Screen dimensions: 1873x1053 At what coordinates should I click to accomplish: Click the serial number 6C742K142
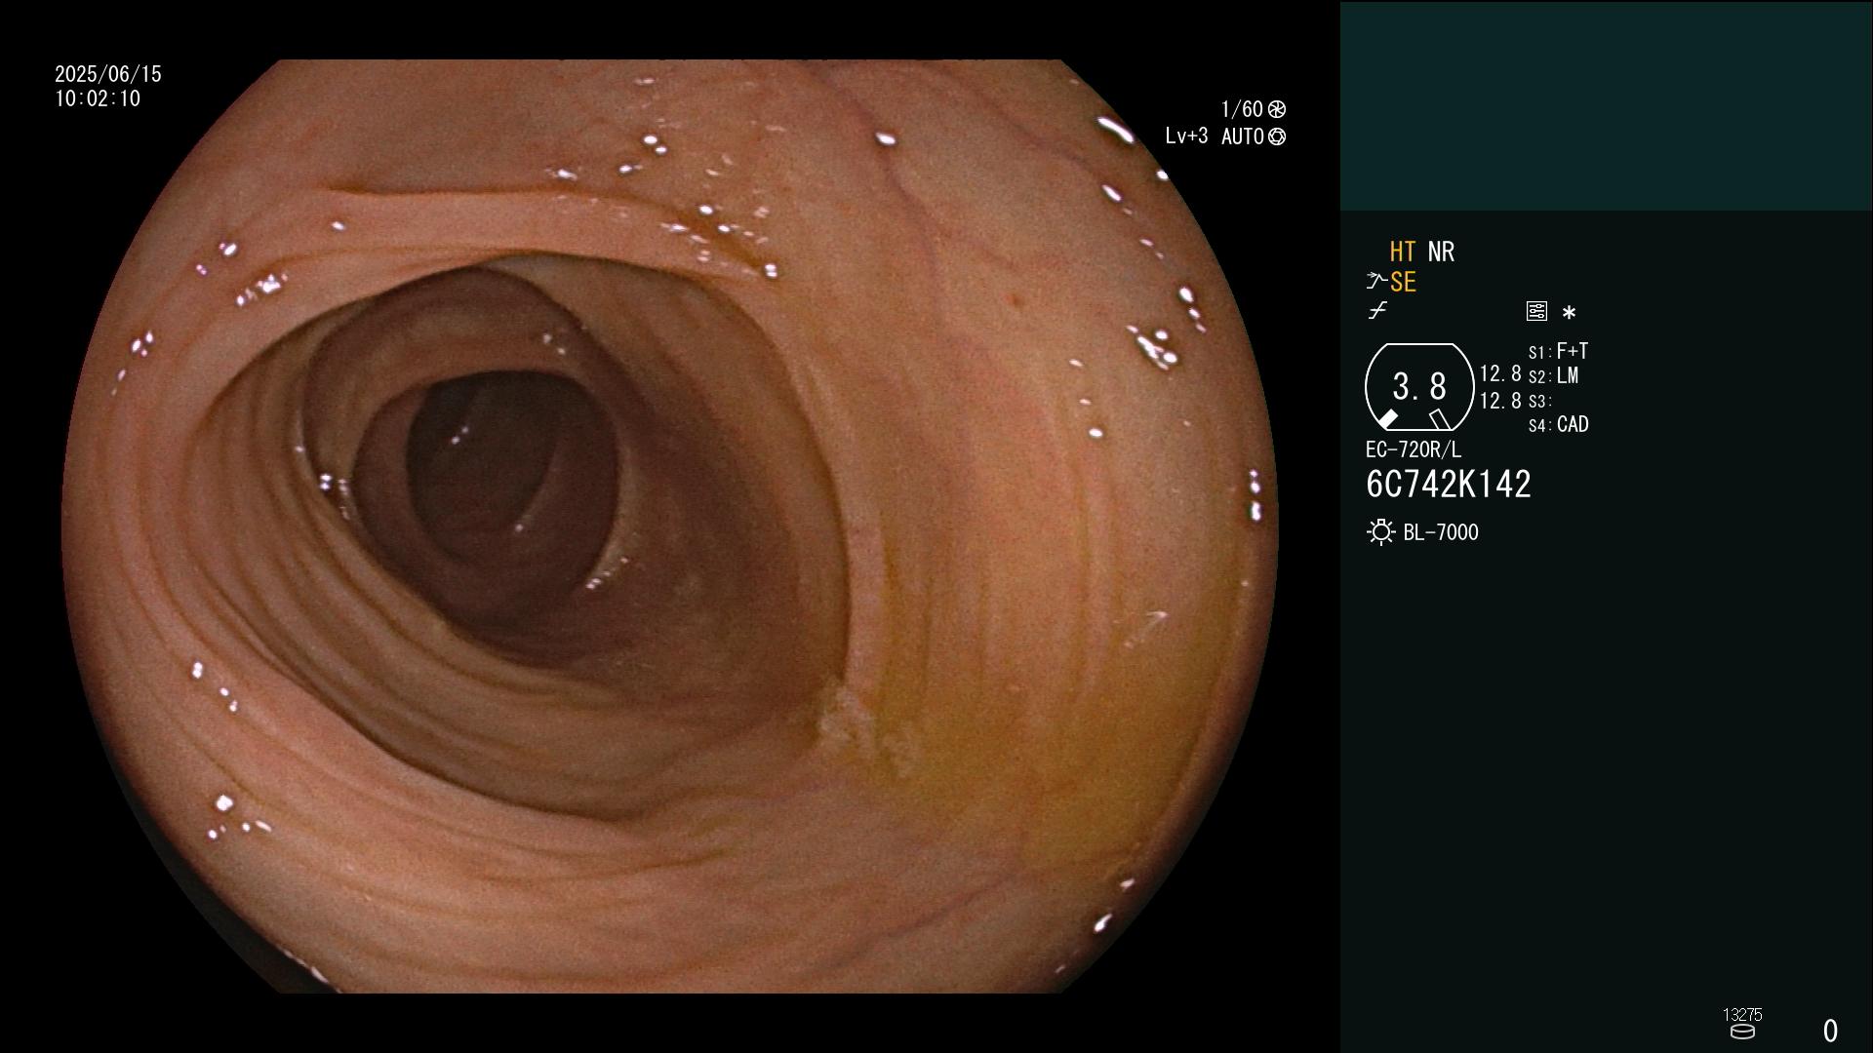1449,485
